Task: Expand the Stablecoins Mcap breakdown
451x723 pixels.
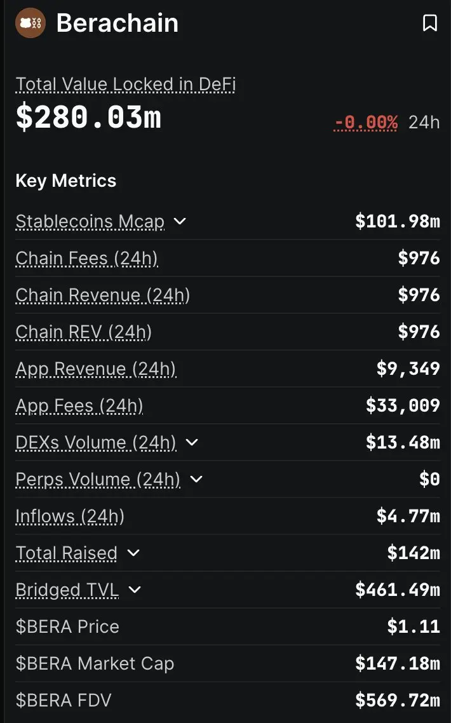Action: (180, 221)
